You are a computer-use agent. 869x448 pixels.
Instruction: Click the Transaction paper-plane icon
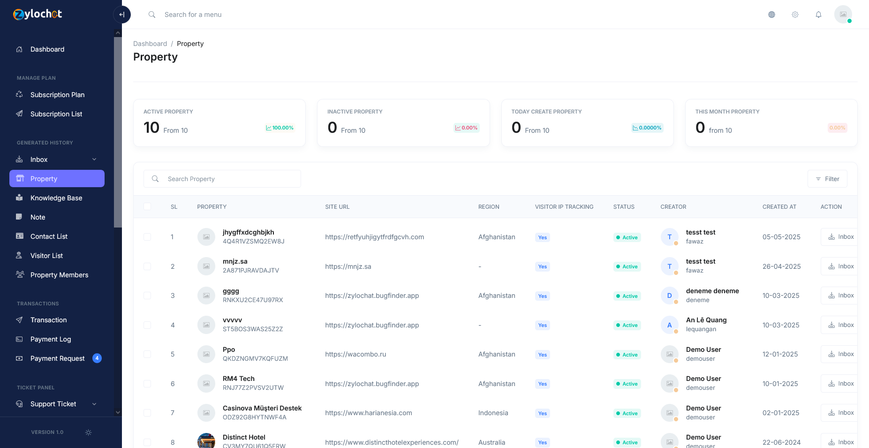(x=19, y=319)
